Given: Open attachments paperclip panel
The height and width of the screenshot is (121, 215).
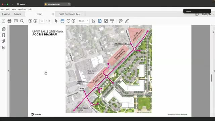Looking at the screenshot, I should tap(4, 41).
